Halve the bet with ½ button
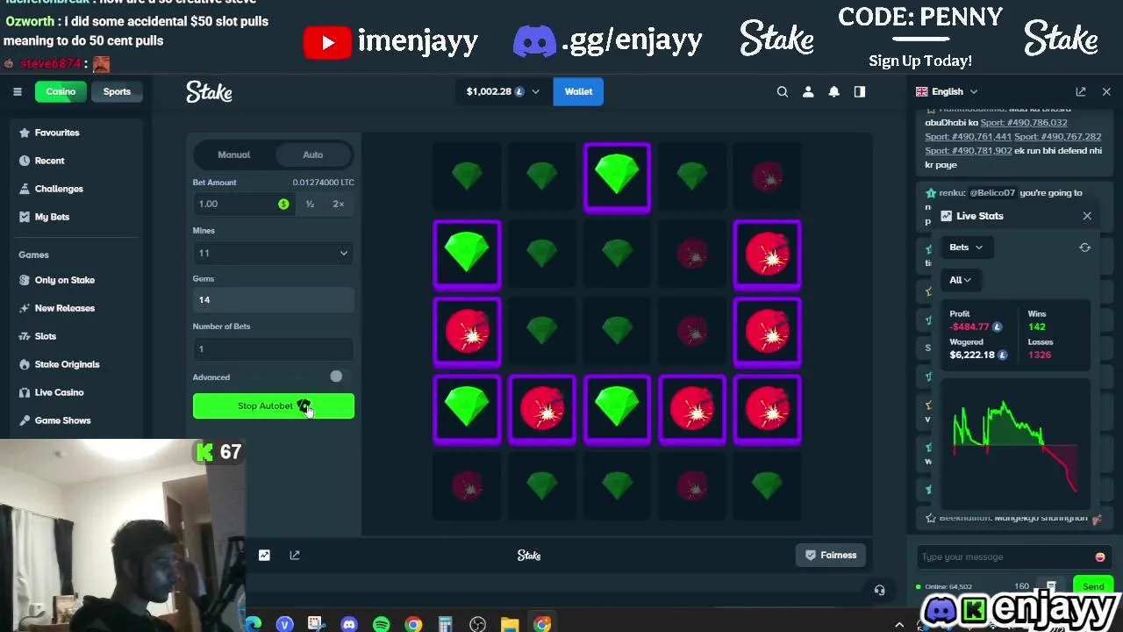The height and width of the screenshot is (632, 1123). coord(310,204)
